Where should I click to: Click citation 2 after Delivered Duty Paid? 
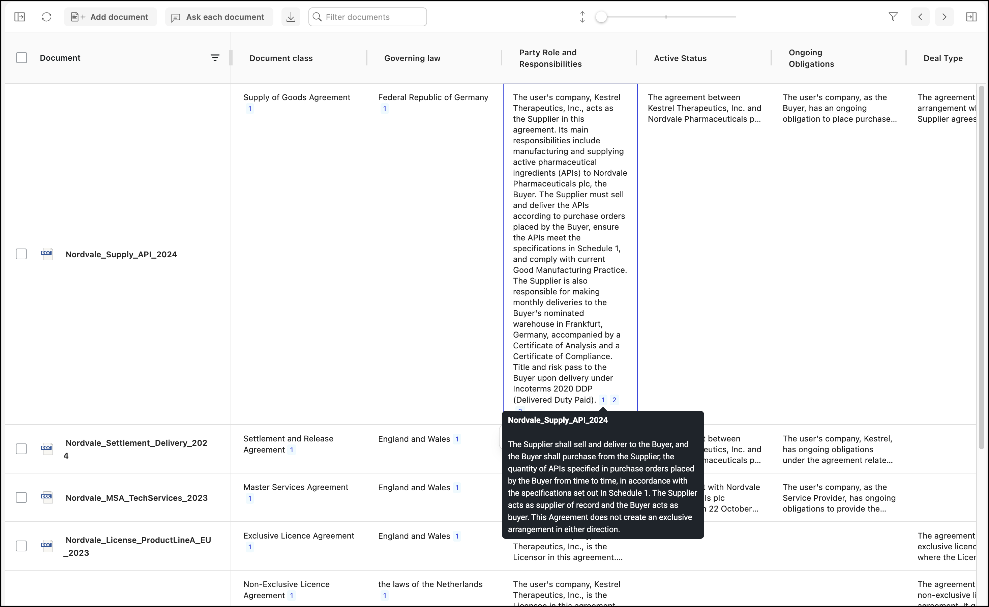(614, 400)
